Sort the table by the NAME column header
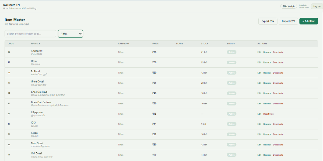This screenshot has width=323, height=161. coord(36,43)
